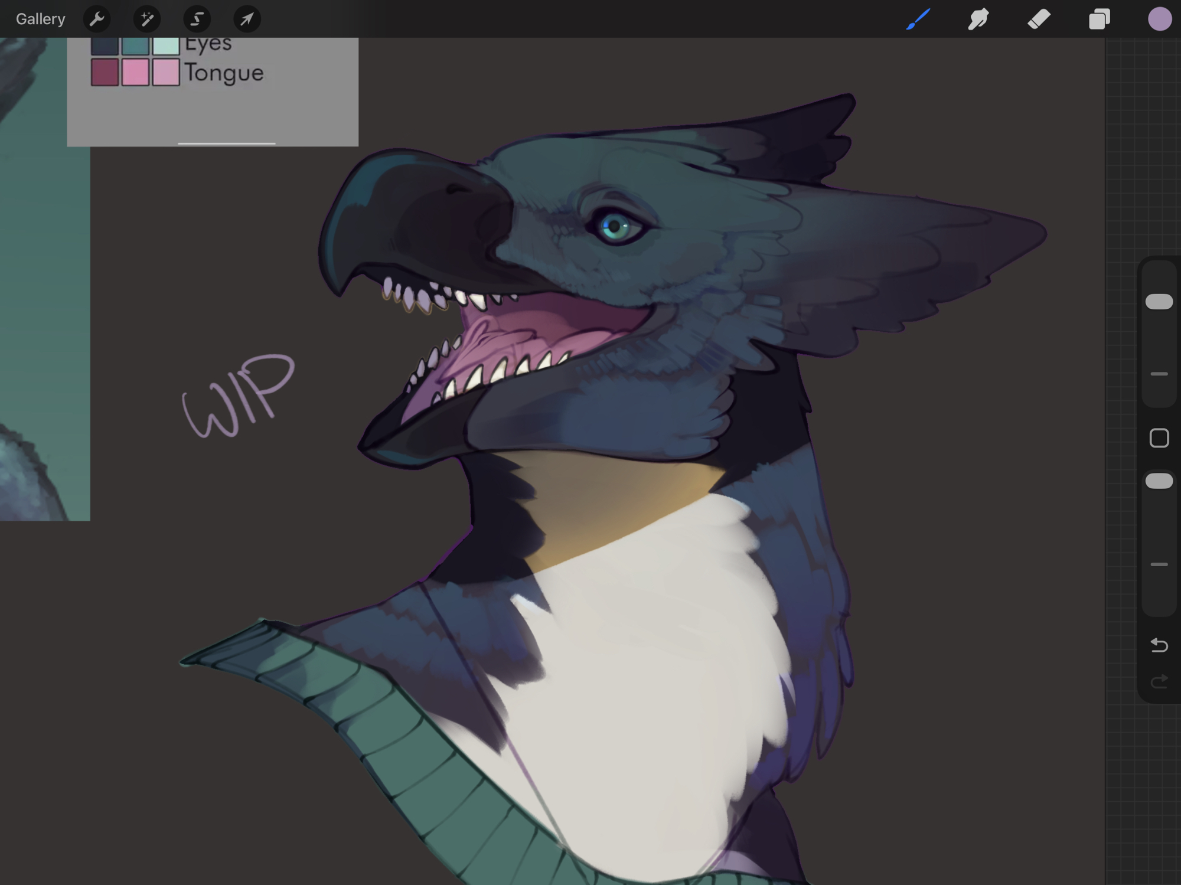Select the Eraser tool
Image resolution: width=1181 pixels, height=885 pixels.
(x=1039, y=19)
